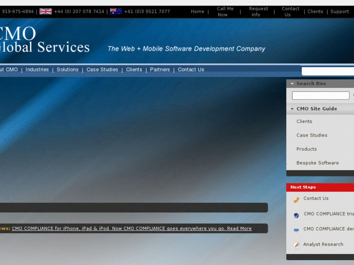Click the CMO Global Services logo

(45, 40)
